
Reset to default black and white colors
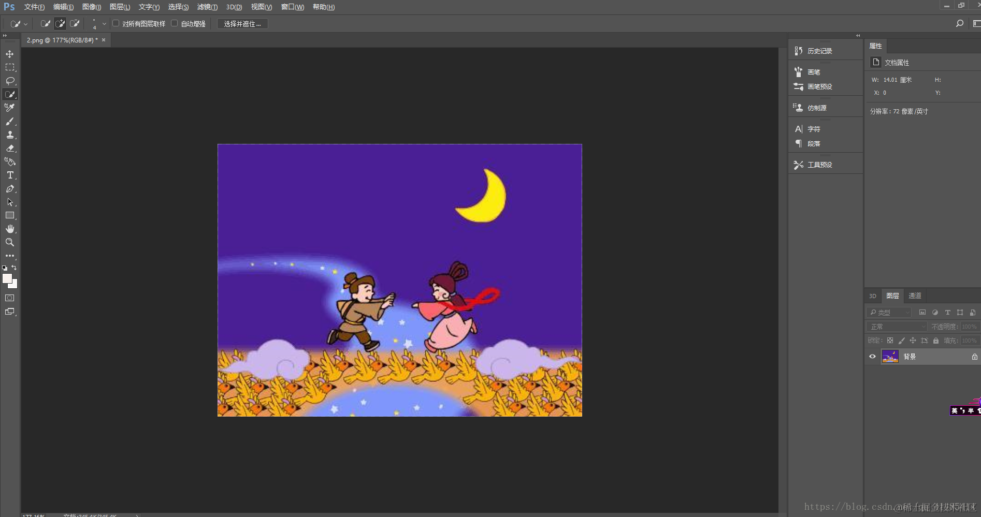(x=5, y=268)
